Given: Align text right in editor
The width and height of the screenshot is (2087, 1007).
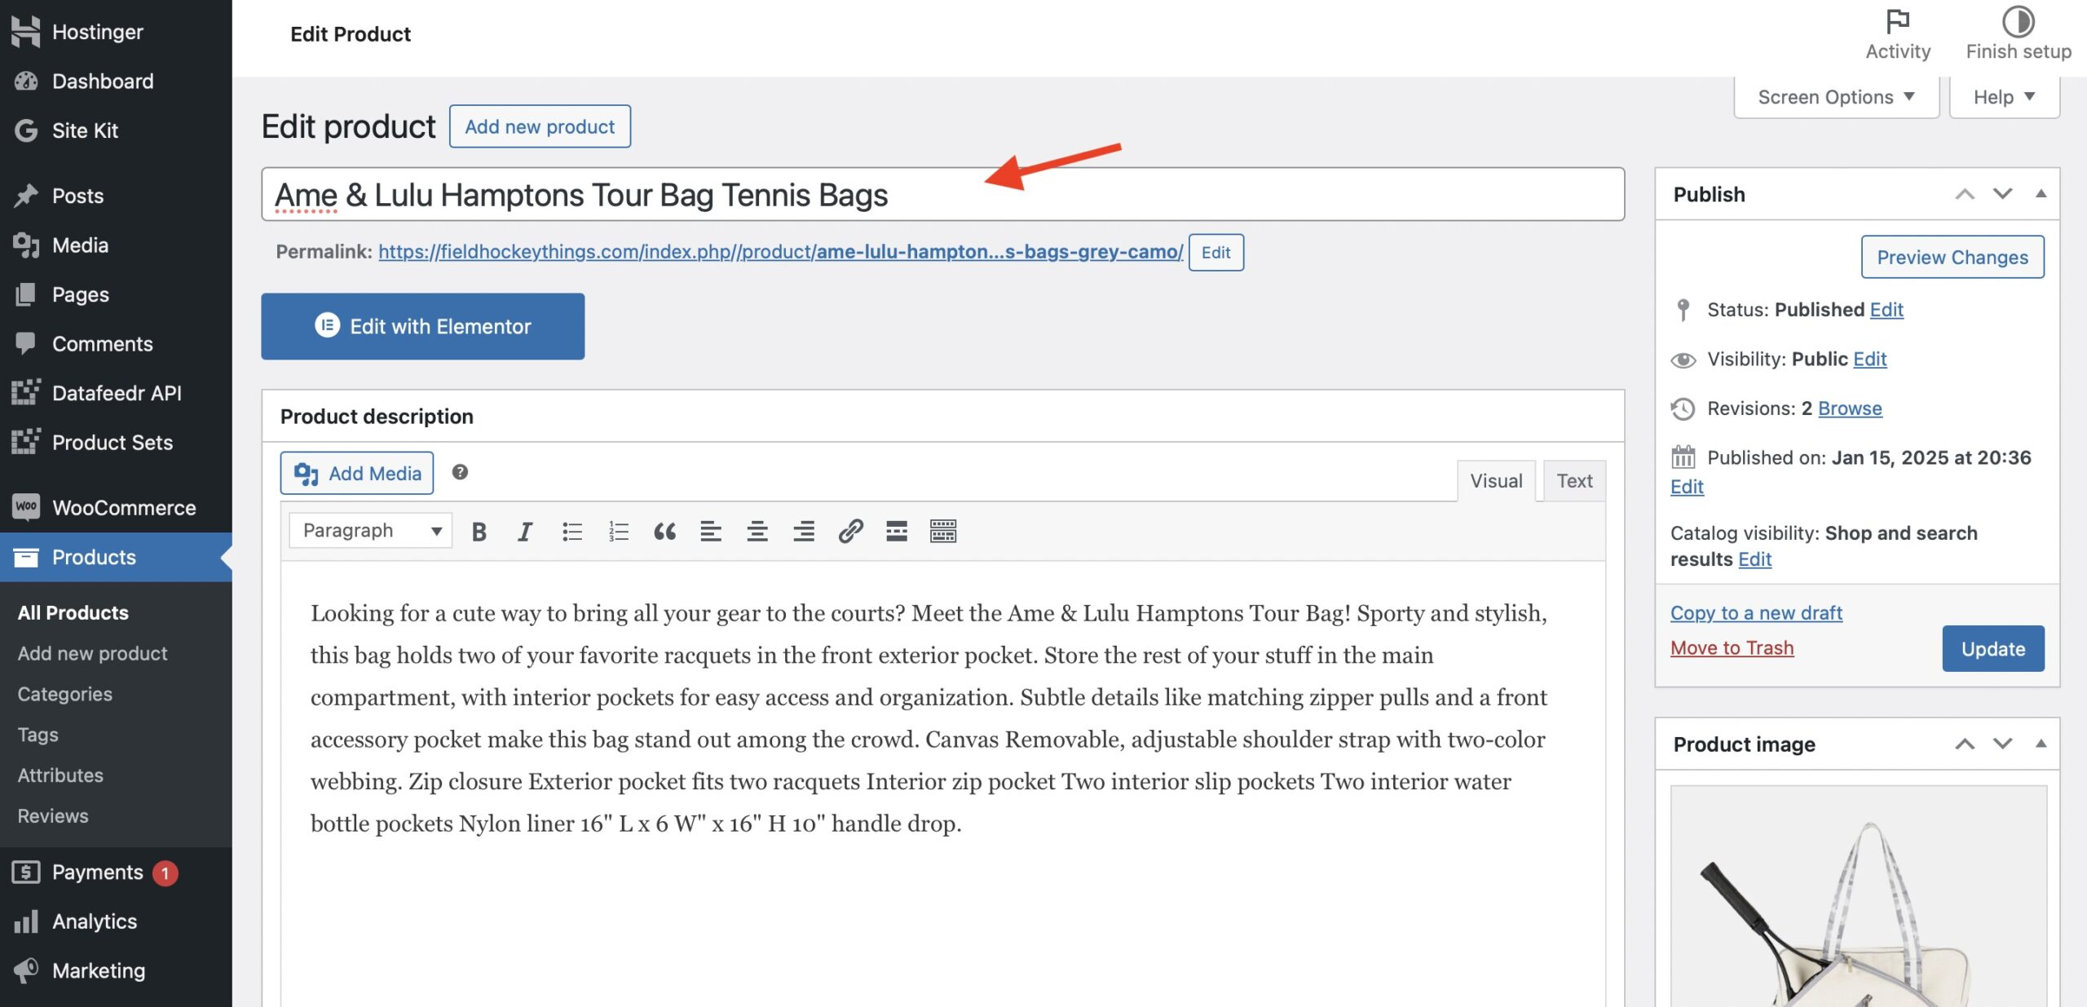Looking at the screenshot, I should (804, 532).
